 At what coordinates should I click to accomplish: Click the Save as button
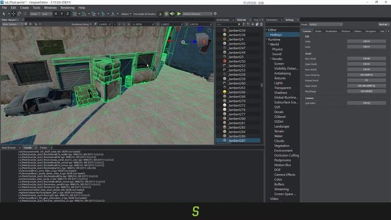pyautogui.click(x=384, y=24)
